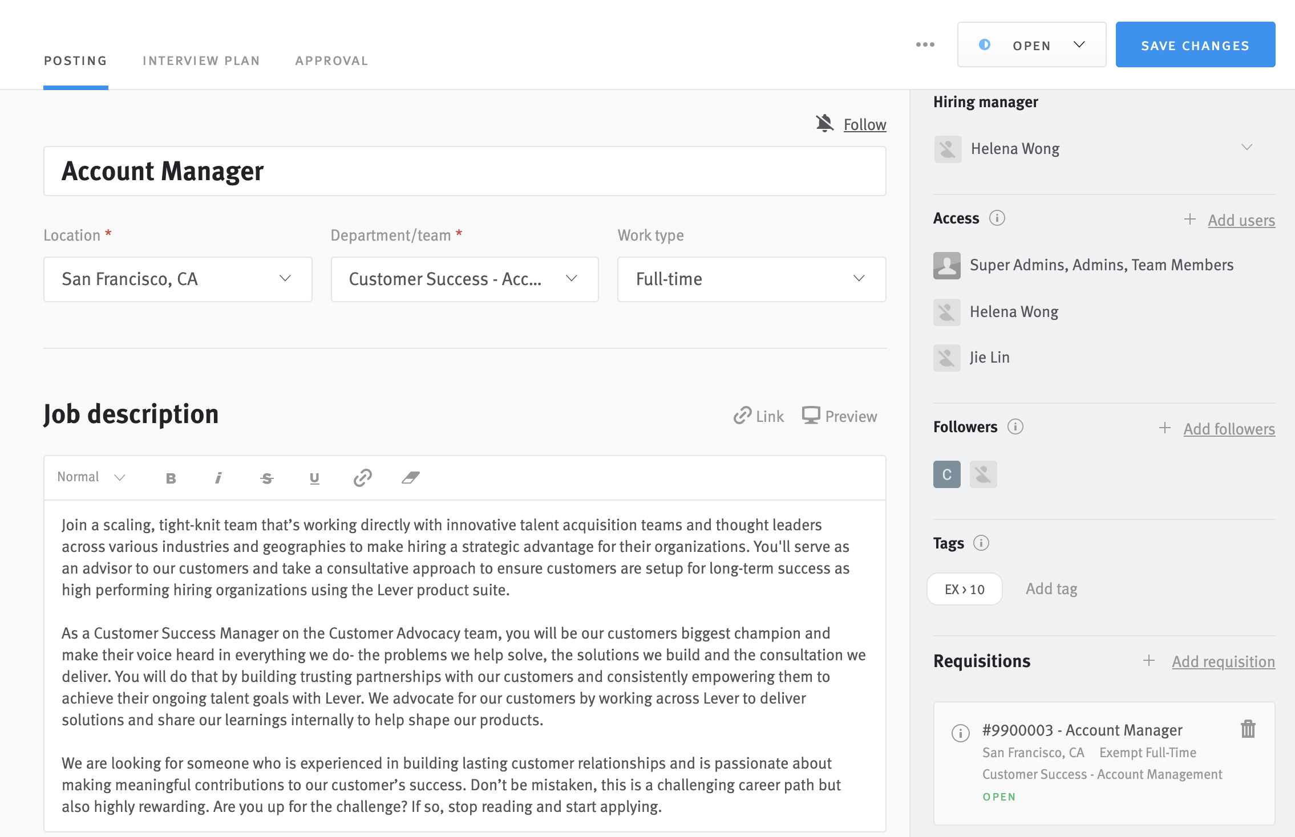Click the Add requisition link

coord(1224,661)
